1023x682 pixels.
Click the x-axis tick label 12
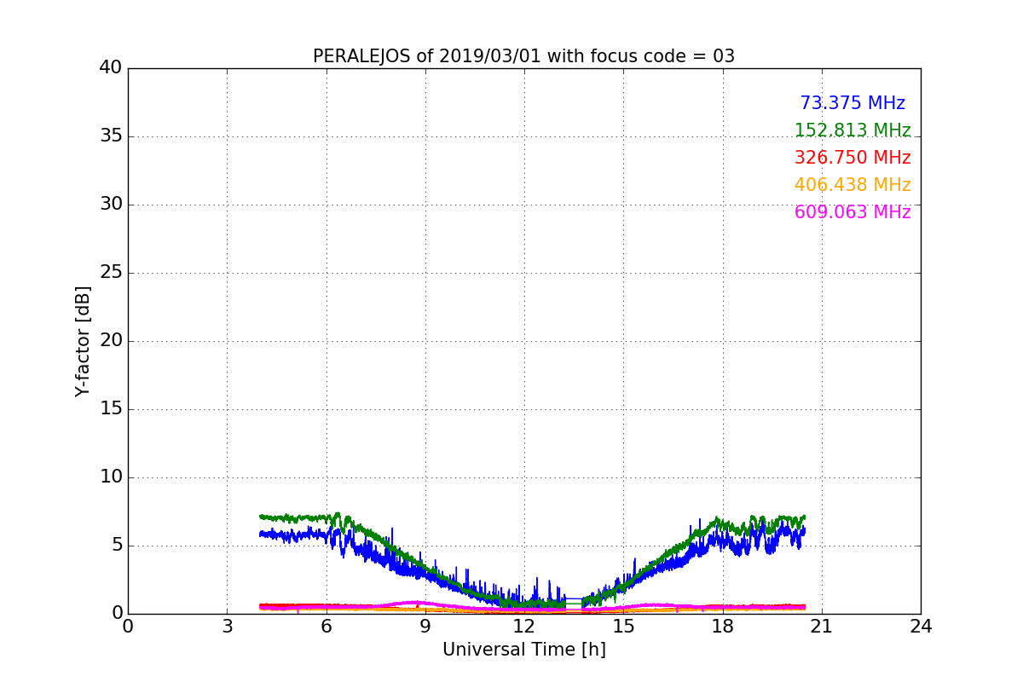point(524,627)
